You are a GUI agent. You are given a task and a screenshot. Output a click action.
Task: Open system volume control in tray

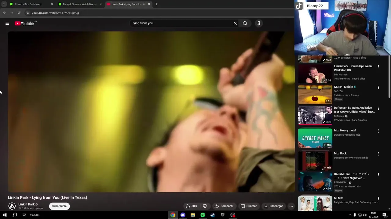tap(365, 215)
